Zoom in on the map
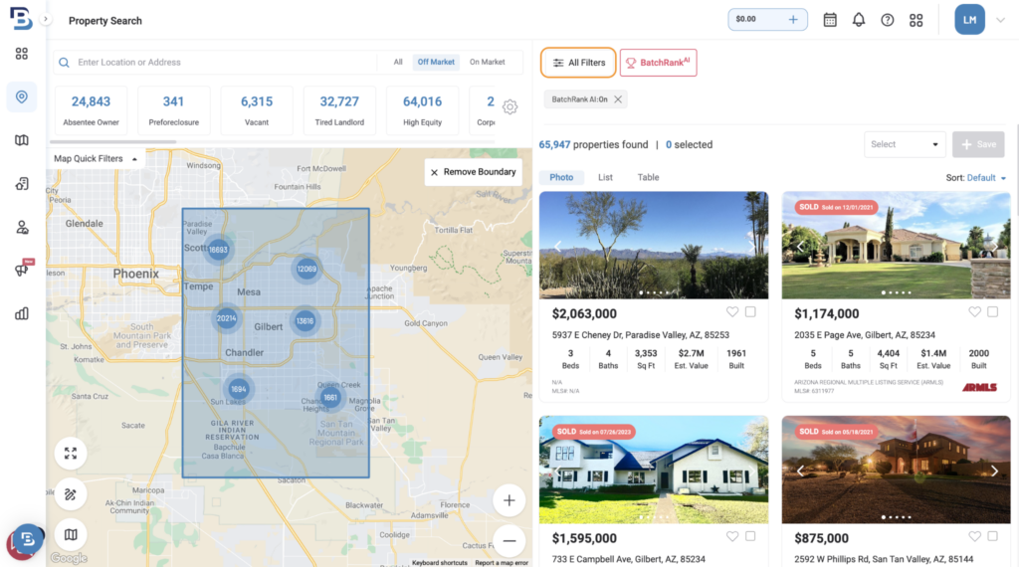The width and height of the screenshot is (1019, 567). pos(509,500)
